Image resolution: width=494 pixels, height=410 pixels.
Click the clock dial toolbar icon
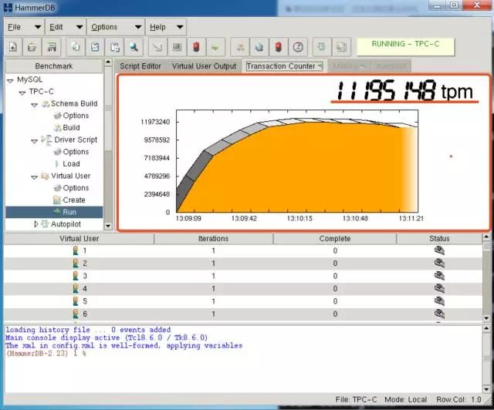pos(298,47)
